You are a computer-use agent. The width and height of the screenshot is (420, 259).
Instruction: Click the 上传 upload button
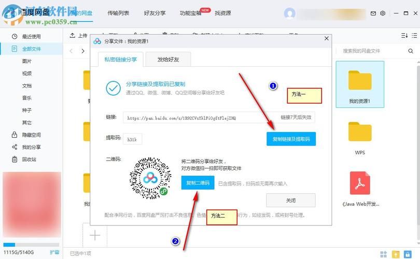pyautogui.click(x=78, y=36)
